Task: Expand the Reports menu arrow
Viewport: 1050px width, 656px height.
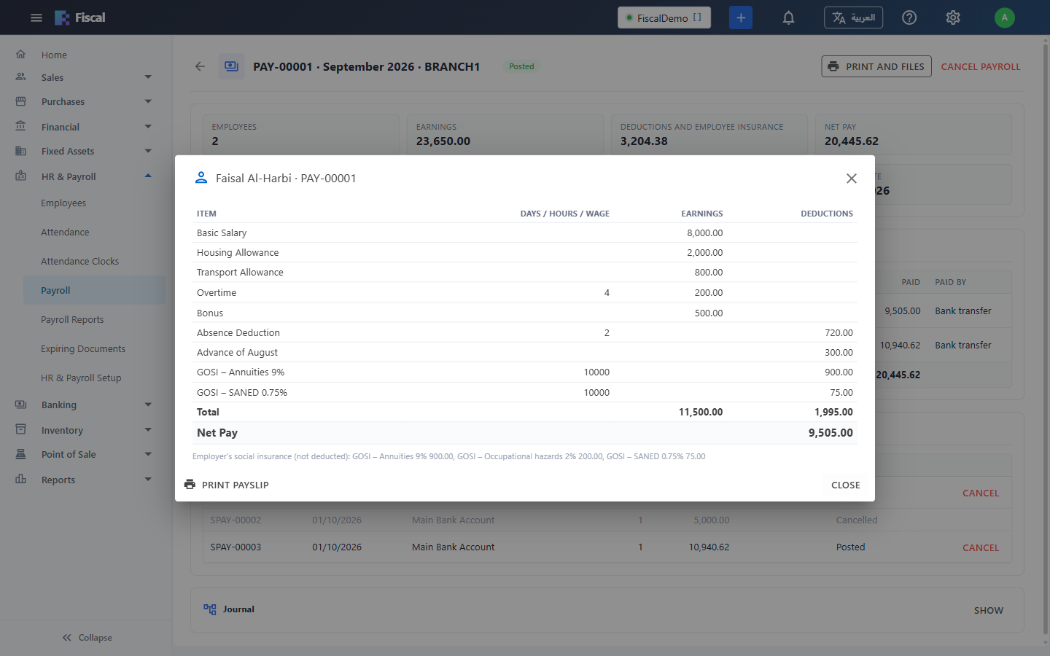Action: pyautogui.click(x=148, y=480)
